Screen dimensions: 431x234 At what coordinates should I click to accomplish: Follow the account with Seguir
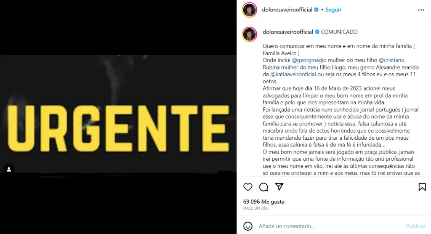click(x=333, y=10)
